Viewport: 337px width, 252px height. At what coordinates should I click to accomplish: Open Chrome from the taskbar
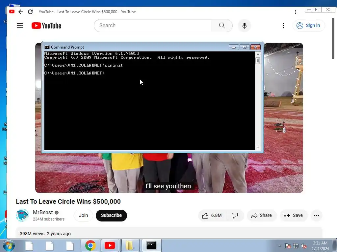pyautogui.click(x=91, y=245)
